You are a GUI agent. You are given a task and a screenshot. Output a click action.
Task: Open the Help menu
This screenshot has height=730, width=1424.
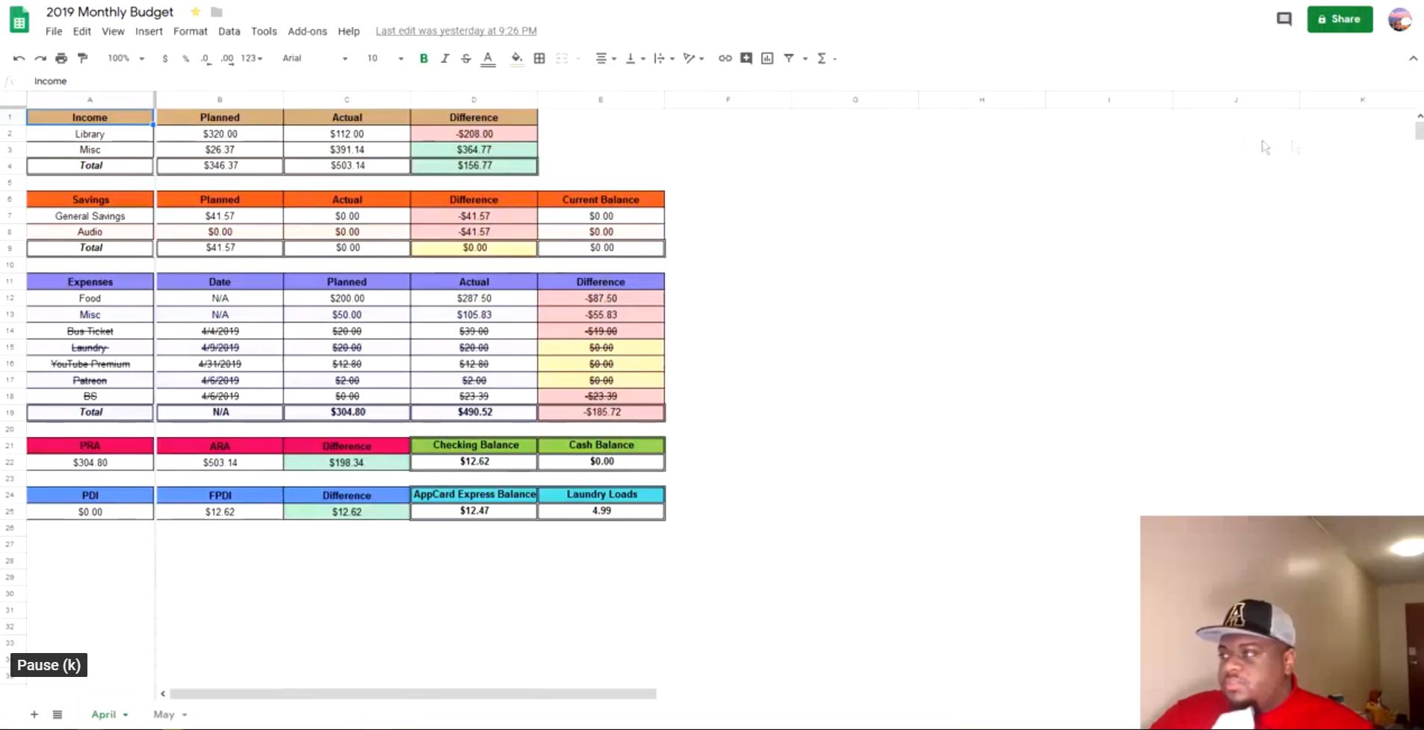(x=349, y=31)
